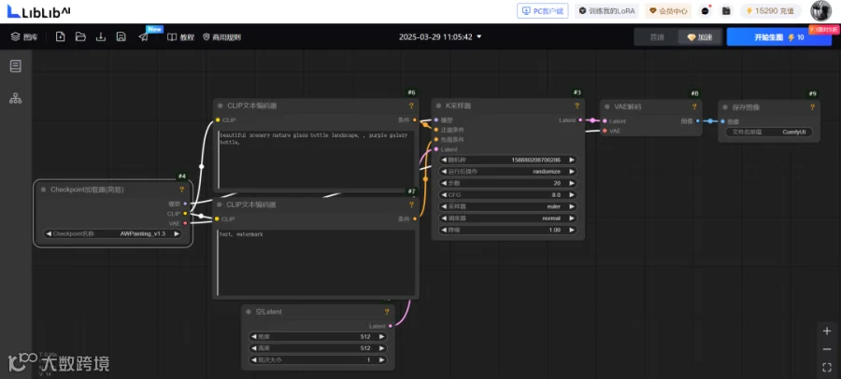Click the zoom in plus button

tap(827, 330)
